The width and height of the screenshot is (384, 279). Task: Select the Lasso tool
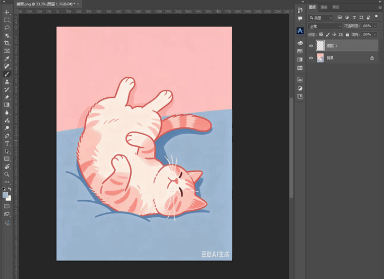tap(7, 27)
